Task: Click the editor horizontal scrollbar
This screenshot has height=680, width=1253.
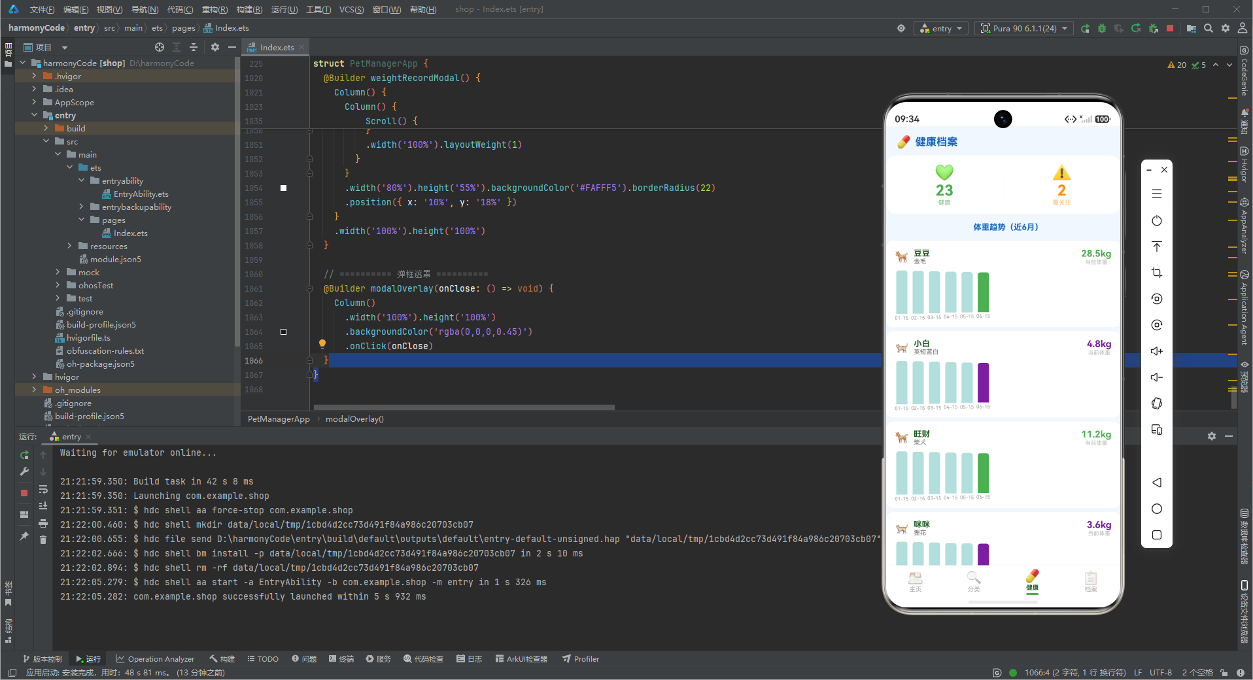Action: (464, 407)
